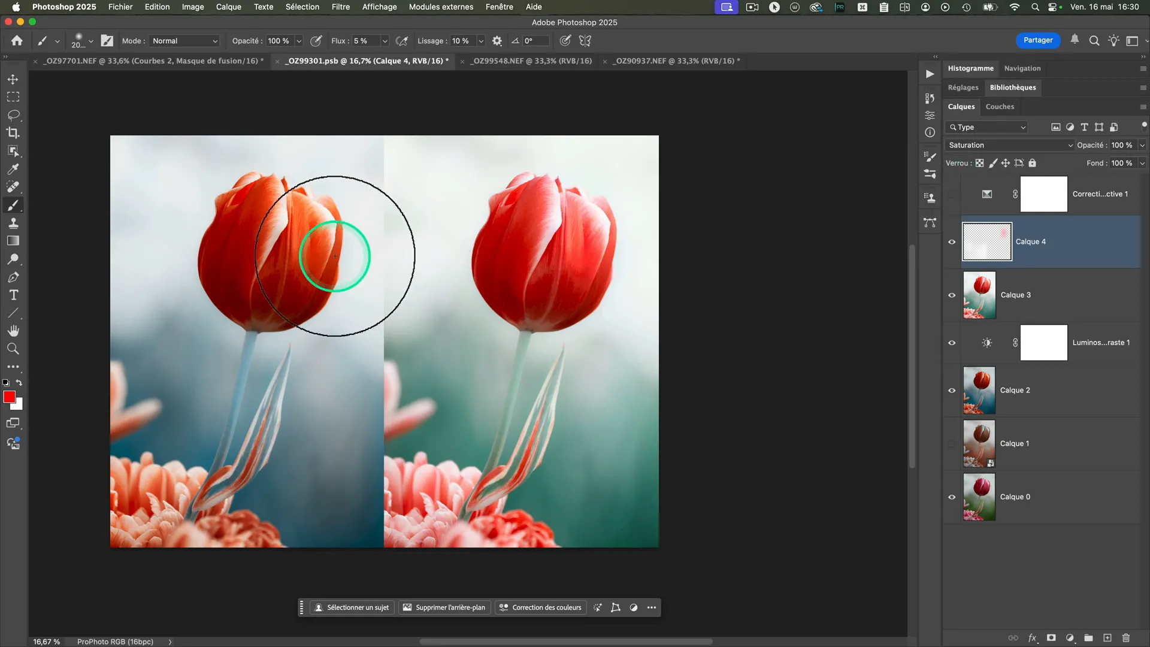The image size is (1150, 647).
Task: Open the layer Opacité dropdown arrow
Action: point(1142,146)
